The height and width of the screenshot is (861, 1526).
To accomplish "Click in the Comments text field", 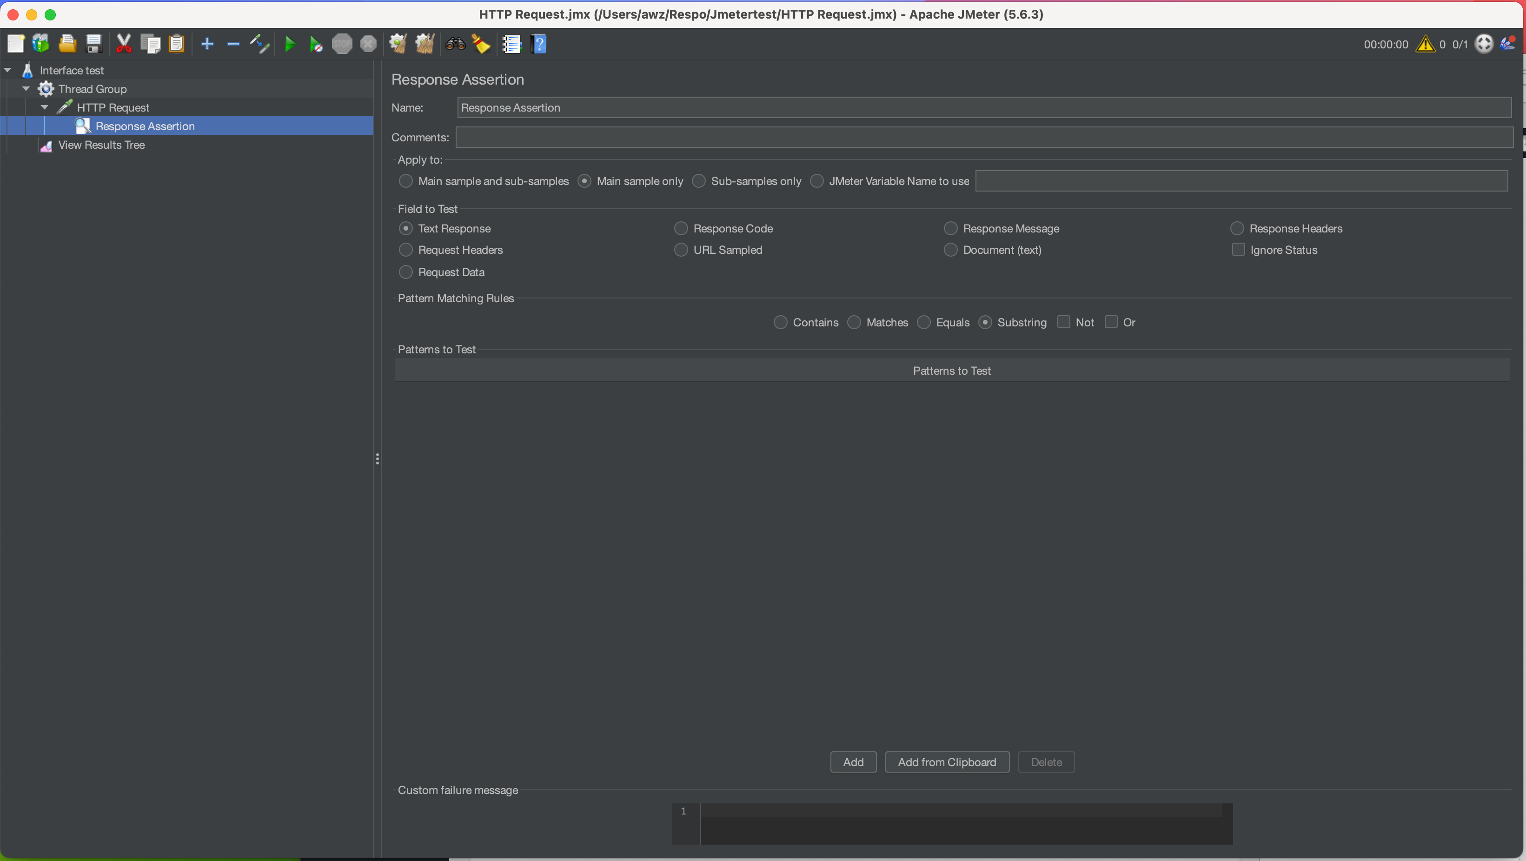I will click(x=984, y=137).
